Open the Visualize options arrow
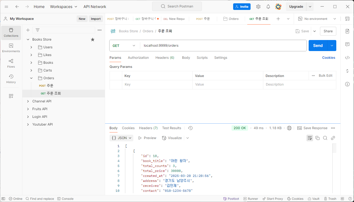354x202 pixels. click(188, 138)
